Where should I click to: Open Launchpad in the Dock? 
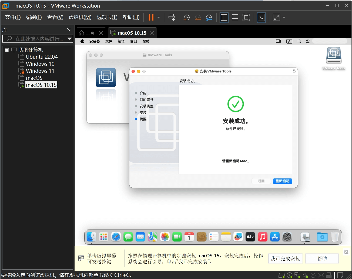coord(104,237)
